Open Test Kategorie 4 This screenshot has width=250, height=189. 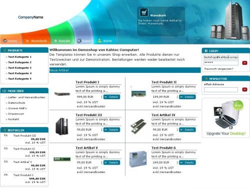19,73
